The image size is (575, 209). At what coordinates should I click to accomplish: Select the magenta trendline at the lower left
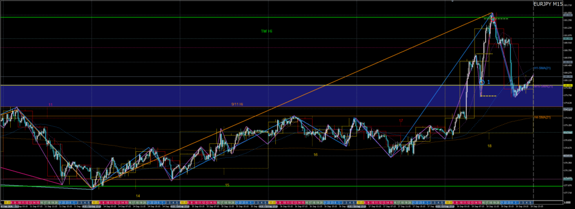tap(46, 178)
